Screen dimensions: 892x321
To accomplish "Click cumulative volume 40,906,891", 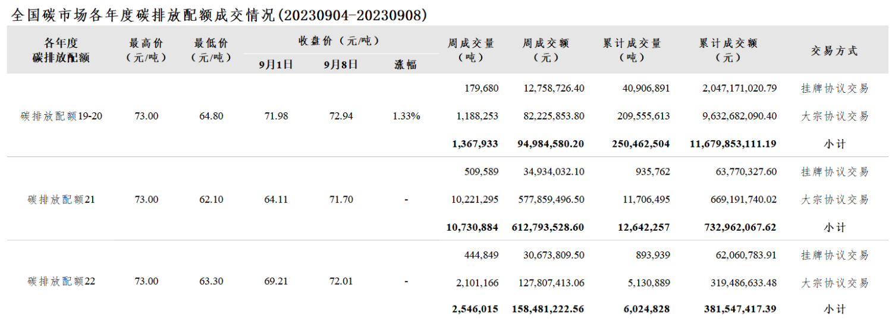I will (645, 89).
